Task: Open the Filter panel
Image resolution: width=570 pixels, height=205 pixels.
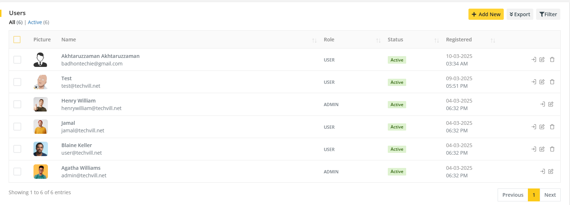Action: pos(548,14)
